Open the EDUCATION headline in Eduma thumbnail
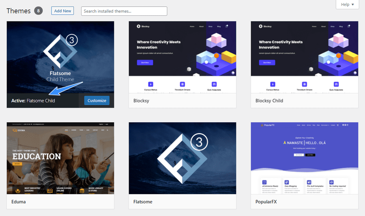The width and height of the screenshot is (365, 216). point(36,156)
